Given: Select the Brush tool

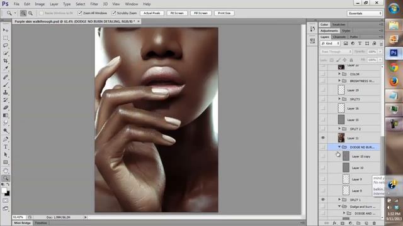Looking at the screenshot, I should click(x=6, y=85).
